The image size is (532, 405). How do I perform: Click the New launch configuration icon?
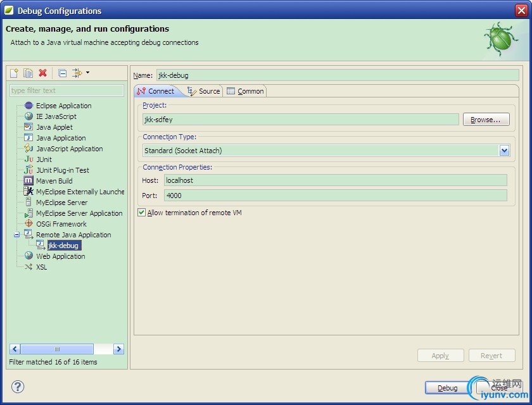point(14,73)
